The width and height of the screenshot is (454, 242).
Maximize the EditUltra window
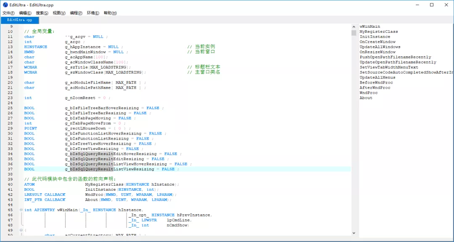432,5
